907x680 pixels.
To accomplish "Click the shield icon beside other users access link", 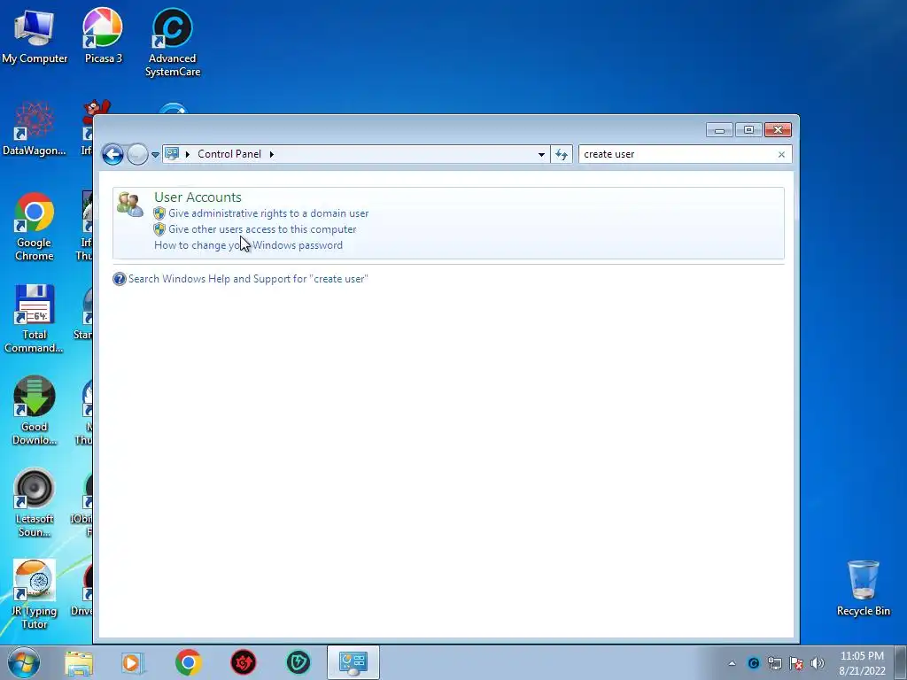I will (159, 229).
